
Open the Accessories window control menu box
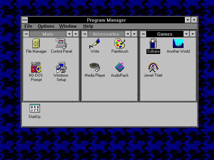coord(85,34)
